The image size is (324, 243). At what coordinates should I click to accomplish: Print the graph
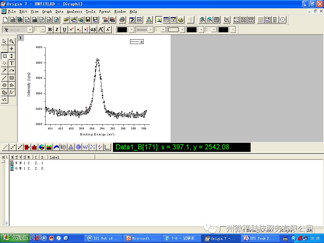122,20
